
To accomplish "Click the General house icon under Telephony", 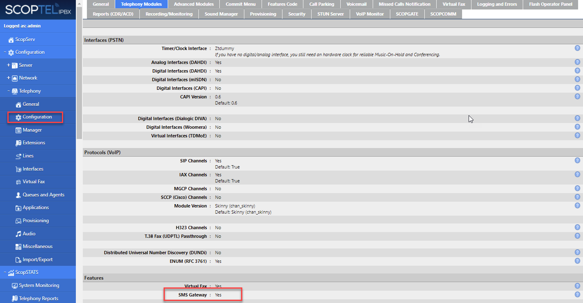I will (x=18, y=104).
